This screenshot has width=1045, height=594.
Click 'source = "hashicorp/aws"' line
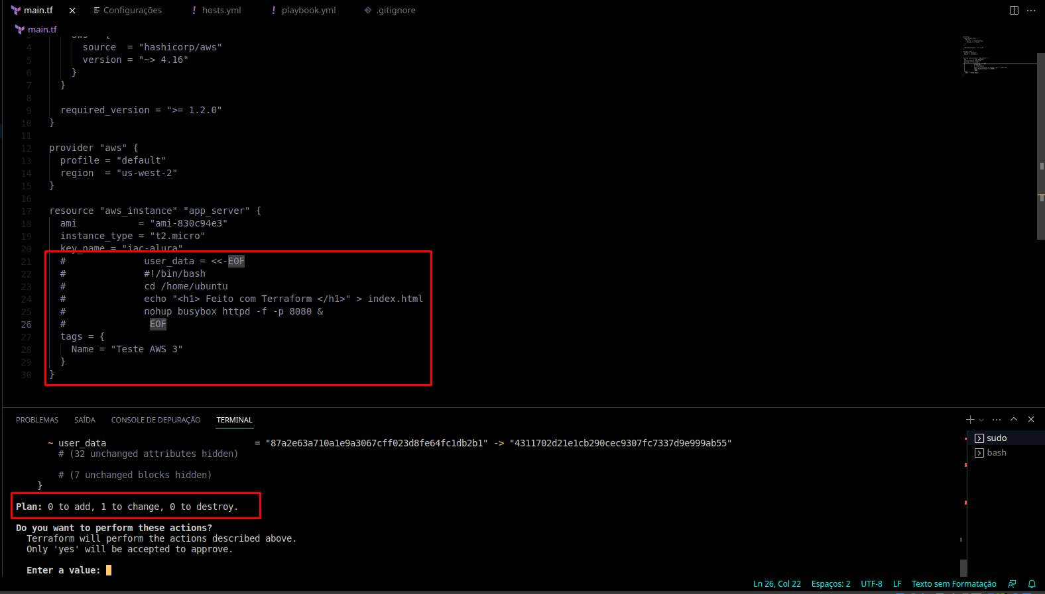(152, 48)
